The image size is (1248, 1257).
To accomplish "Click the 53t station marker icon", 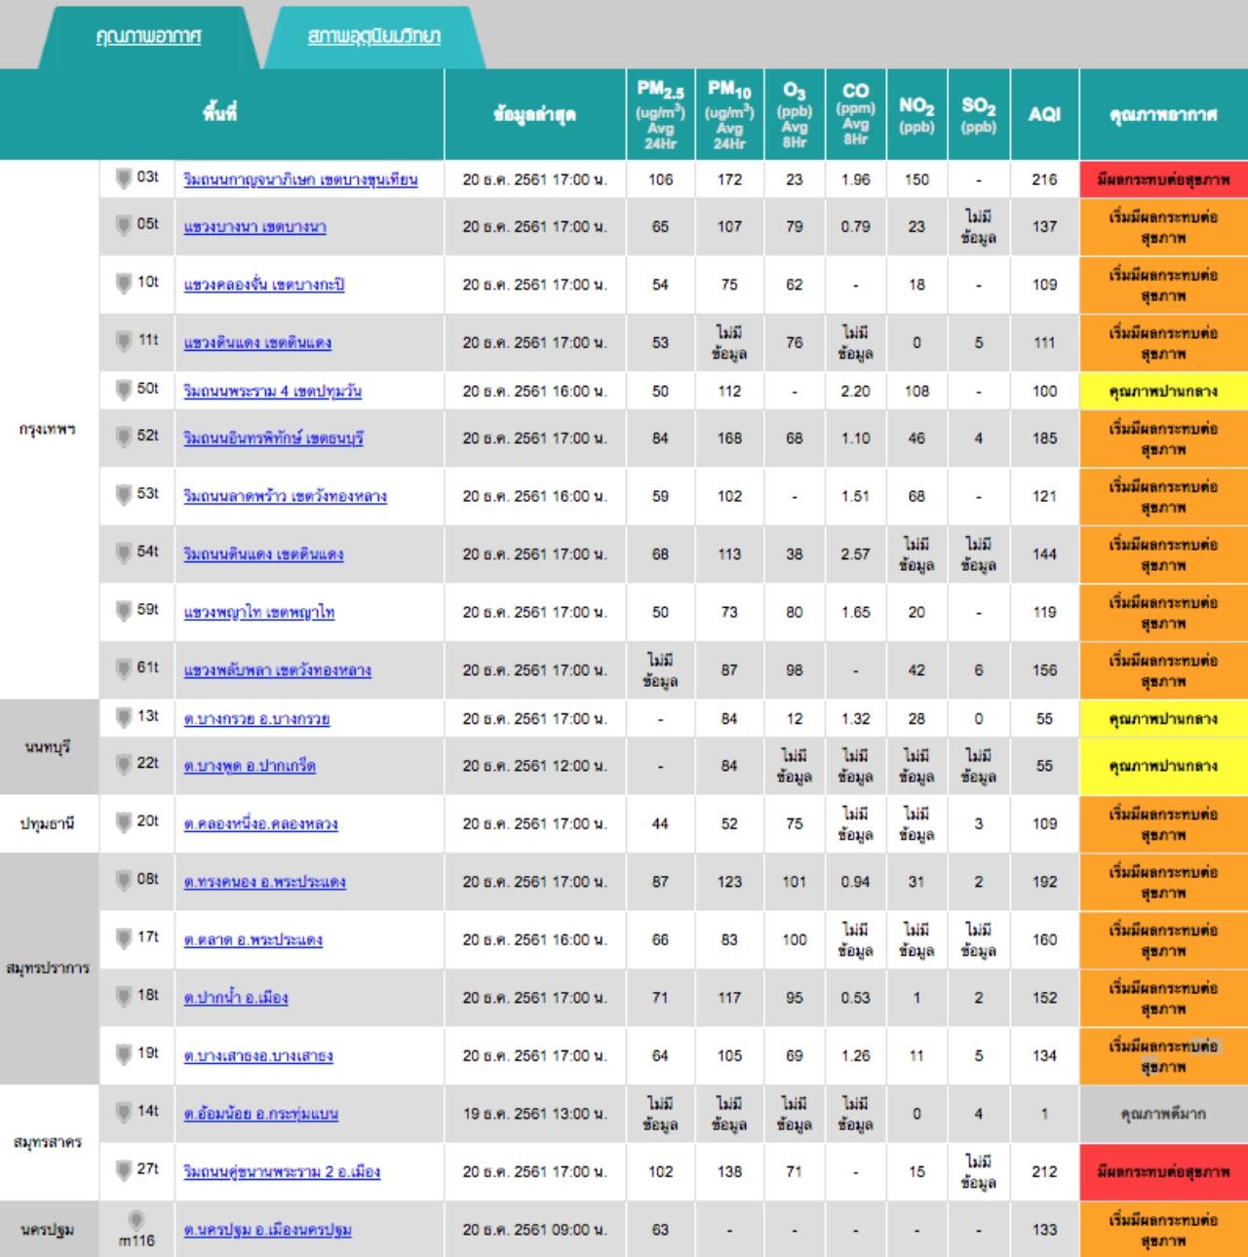I will [123, 495].
